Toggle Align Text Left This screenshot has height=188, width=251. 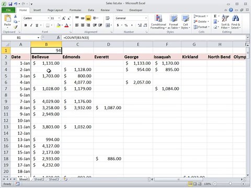(x=77, y=25)
